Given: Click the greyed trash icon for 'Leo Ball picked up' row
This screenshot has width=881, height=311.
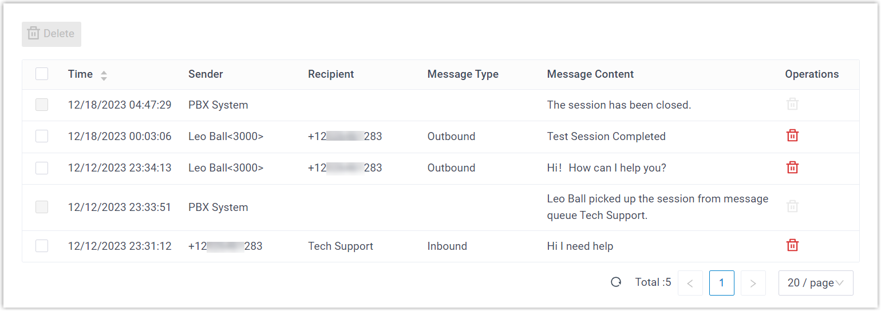Looking at the screenshot, I should click(792, 207).
